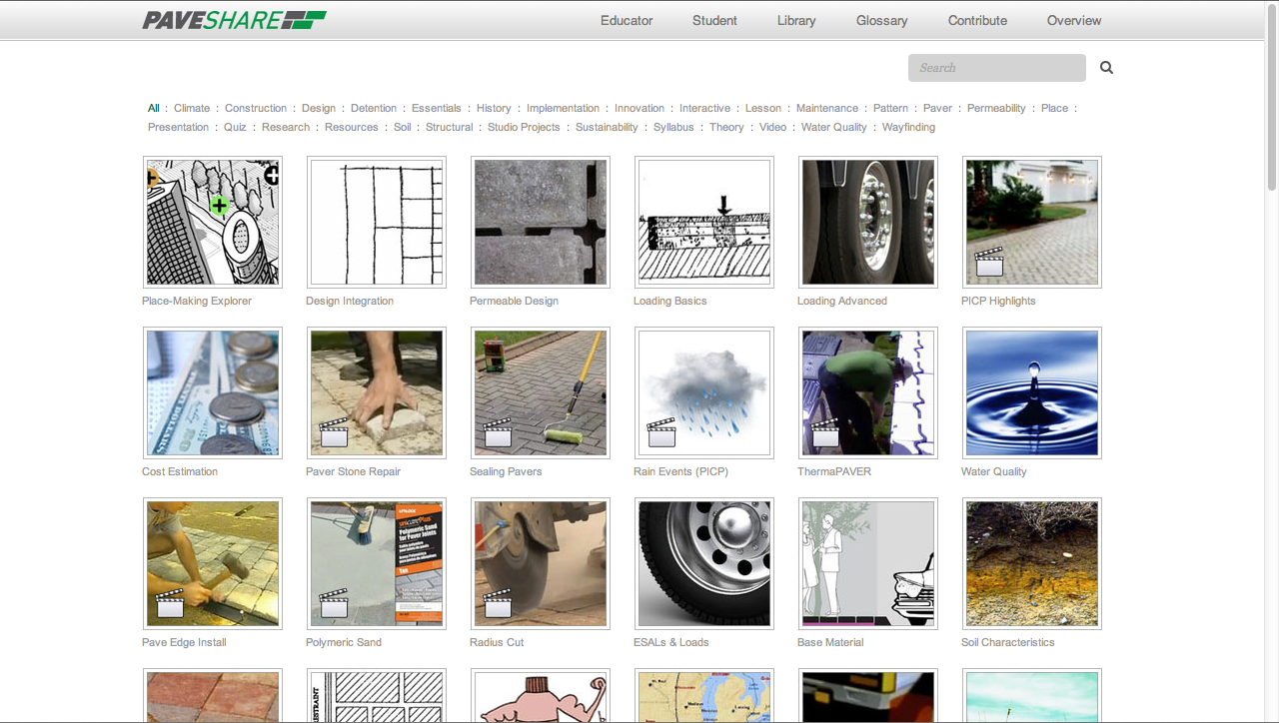Viewport: 1279px width, 723px height.
Task: Open the Cost Estimation coins thumbnail
Action: pyautogui.click(x=213, y=392)
